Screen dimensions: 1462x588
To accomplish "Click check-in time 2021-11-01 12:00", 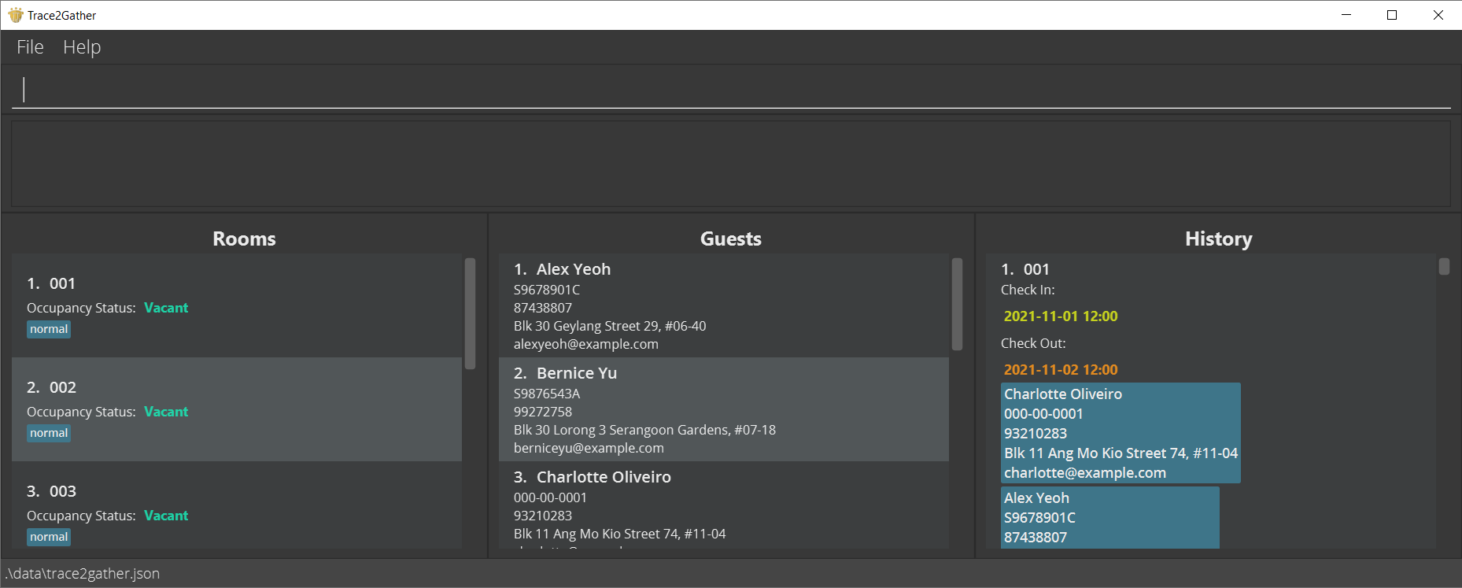I will click(x=1060, y=316).
